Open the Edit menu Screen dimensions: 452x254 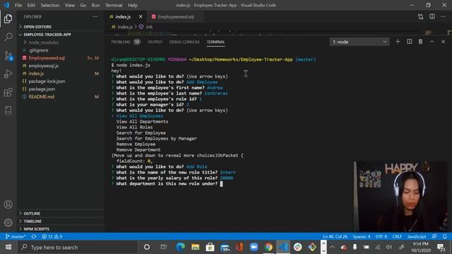tap(31, 5)
